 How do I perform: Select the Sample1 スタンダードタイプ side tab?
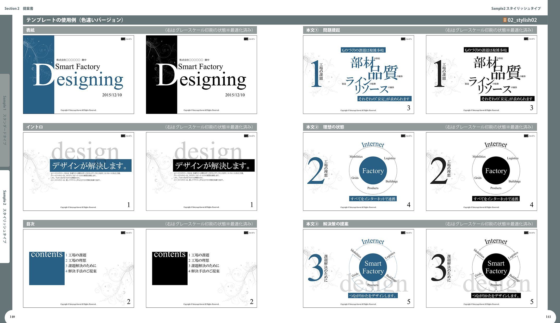5,120
